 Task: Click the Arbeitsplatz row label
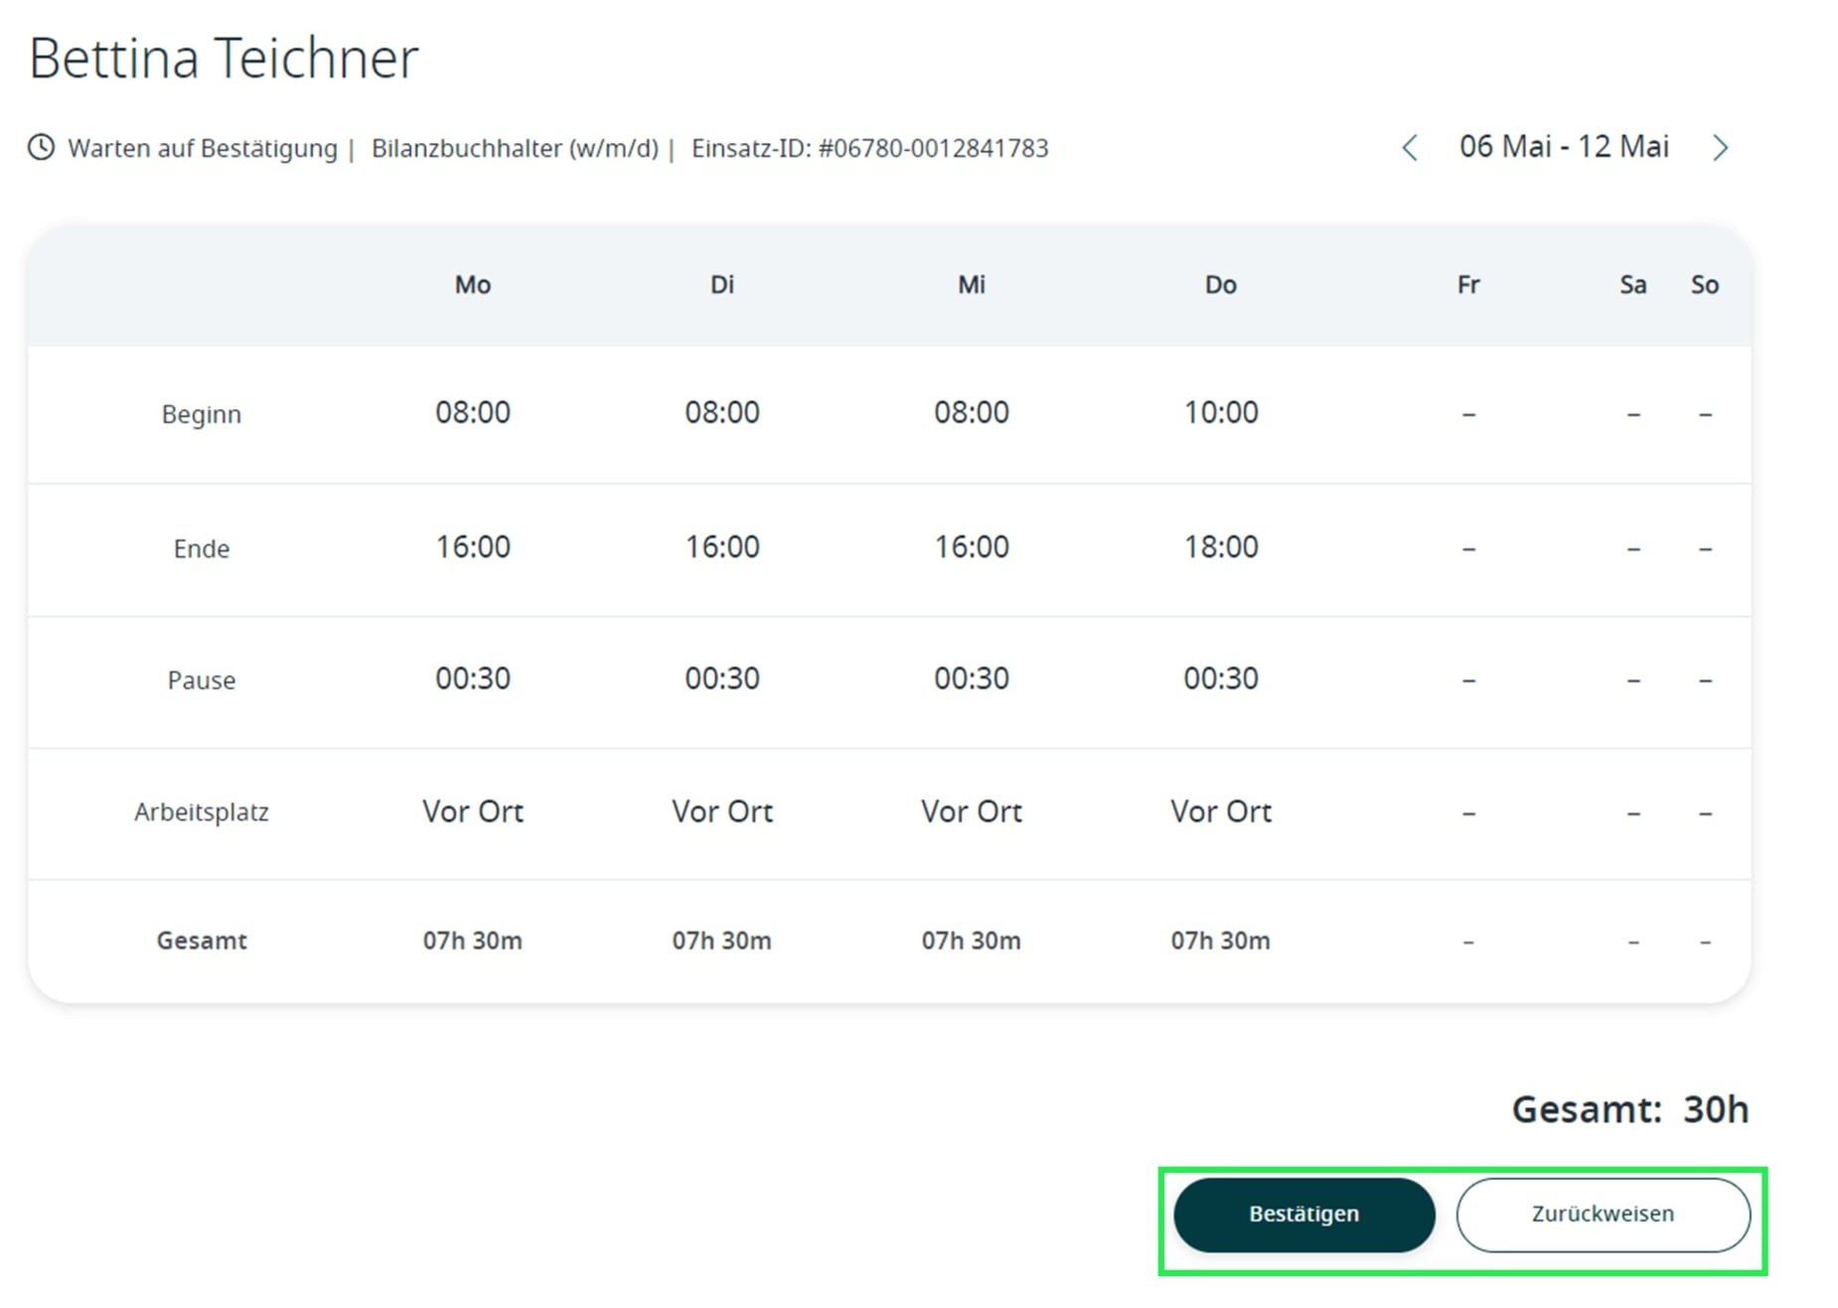coord(201,812)
